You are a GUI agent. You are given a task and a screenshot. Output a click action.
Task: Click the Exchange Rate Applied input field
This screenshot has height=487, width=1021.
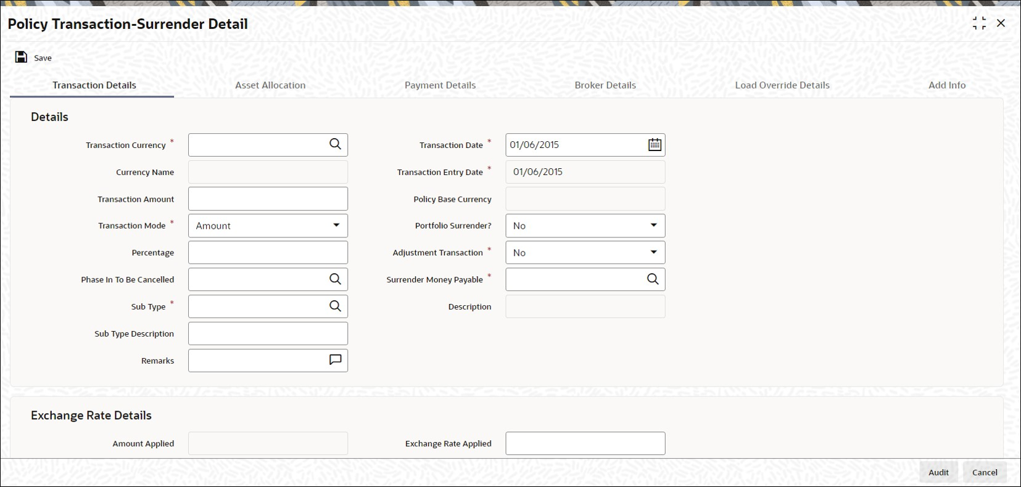click(585, 443)
